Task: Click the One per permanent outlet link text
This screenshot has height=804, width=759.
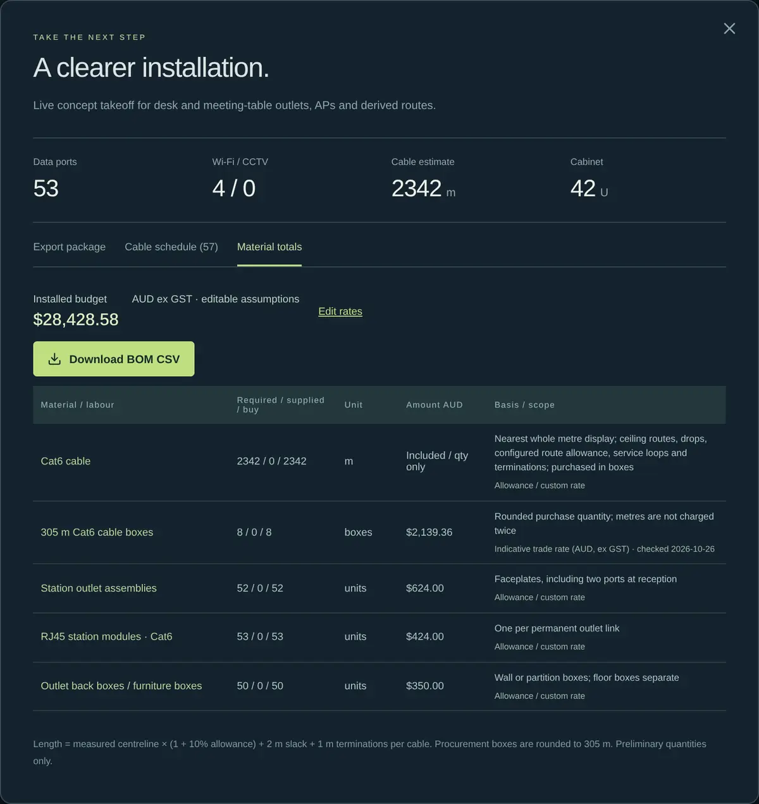Action: pyautogui.click(x=557, y=628)
